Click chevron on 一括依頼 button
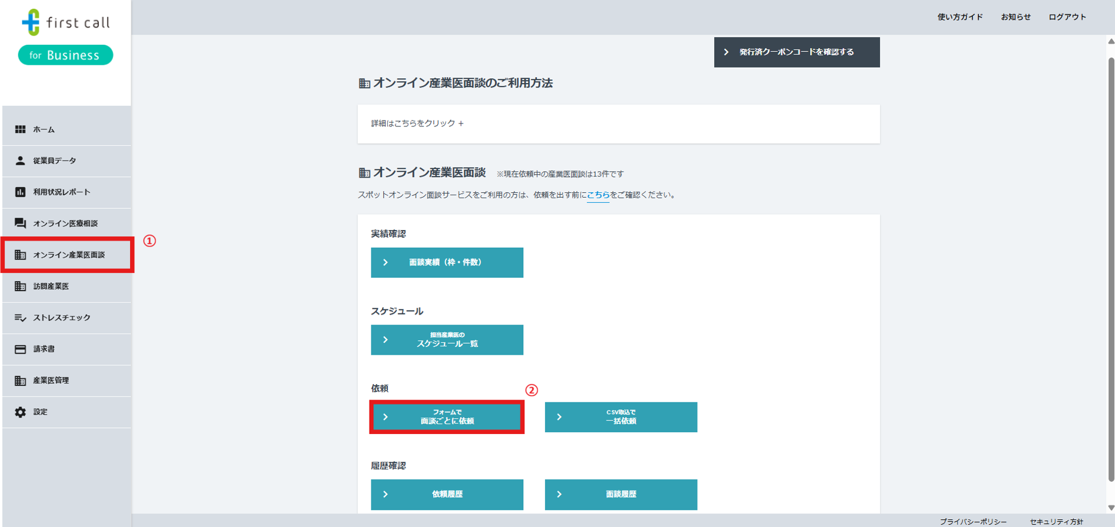 coord(559,417)
